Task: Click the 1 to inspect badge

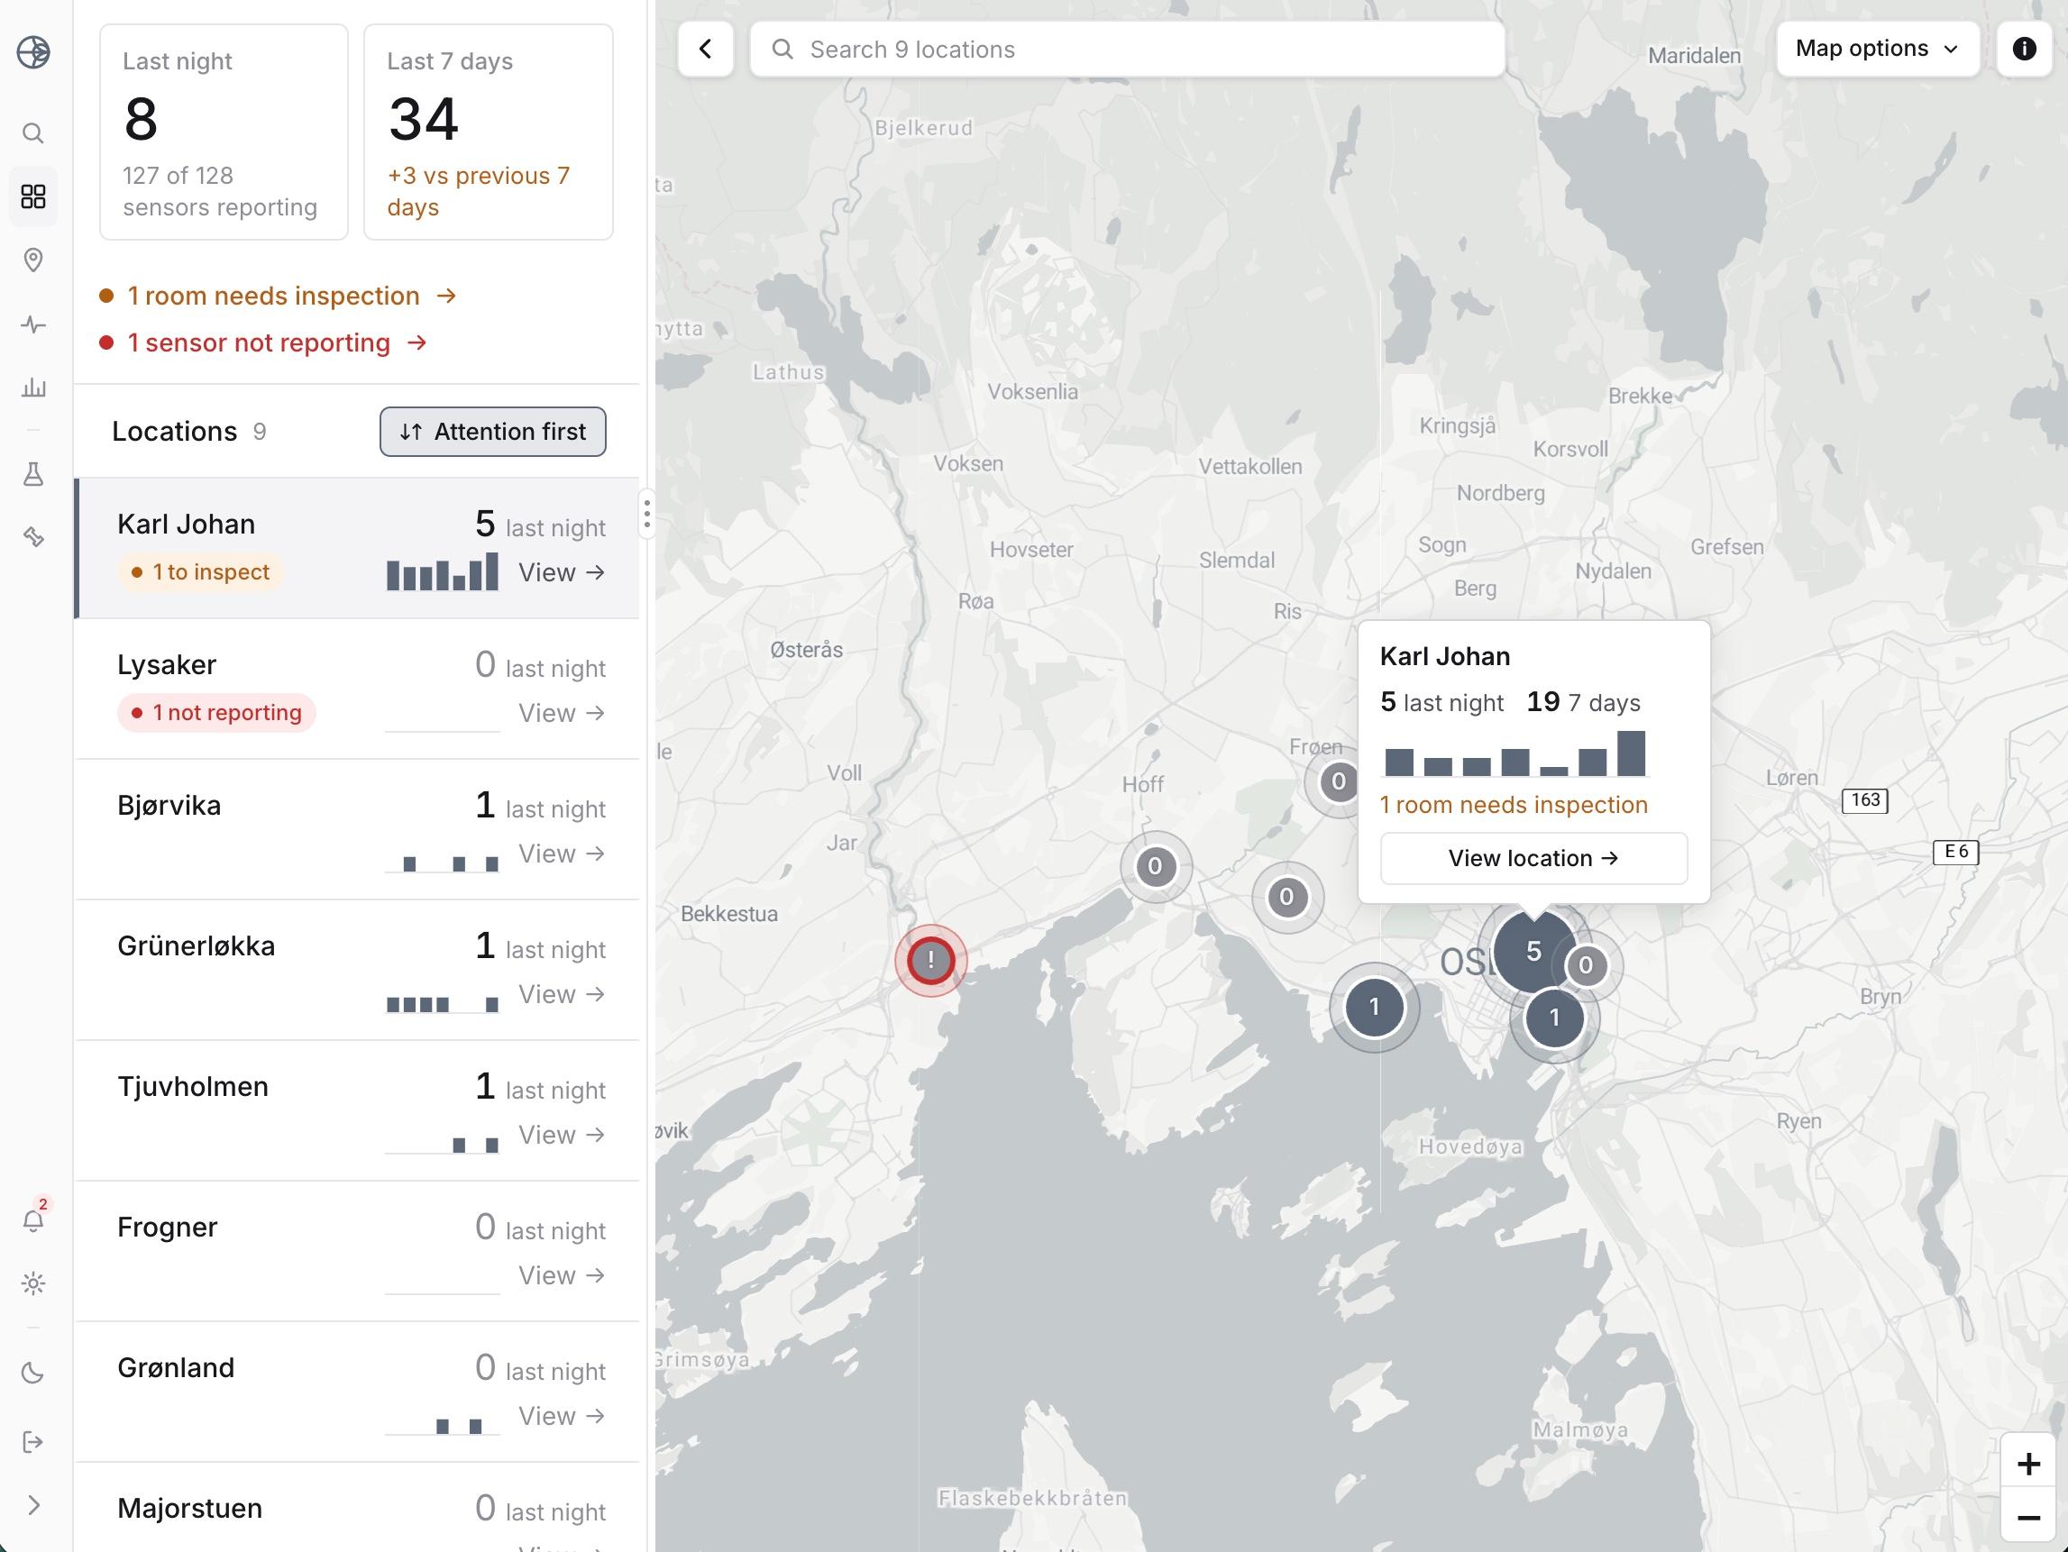Action: click(x=201, y=572)
